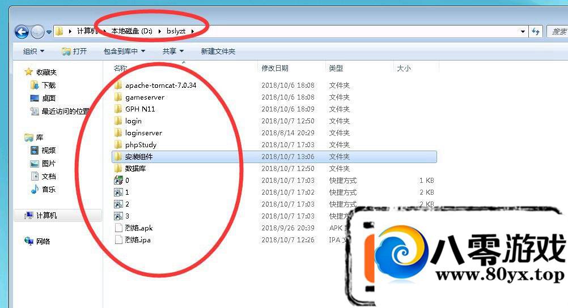The height and width of the screenshot is (308, 568).
Task: Select the login folder icon
Action: (118, 121)
